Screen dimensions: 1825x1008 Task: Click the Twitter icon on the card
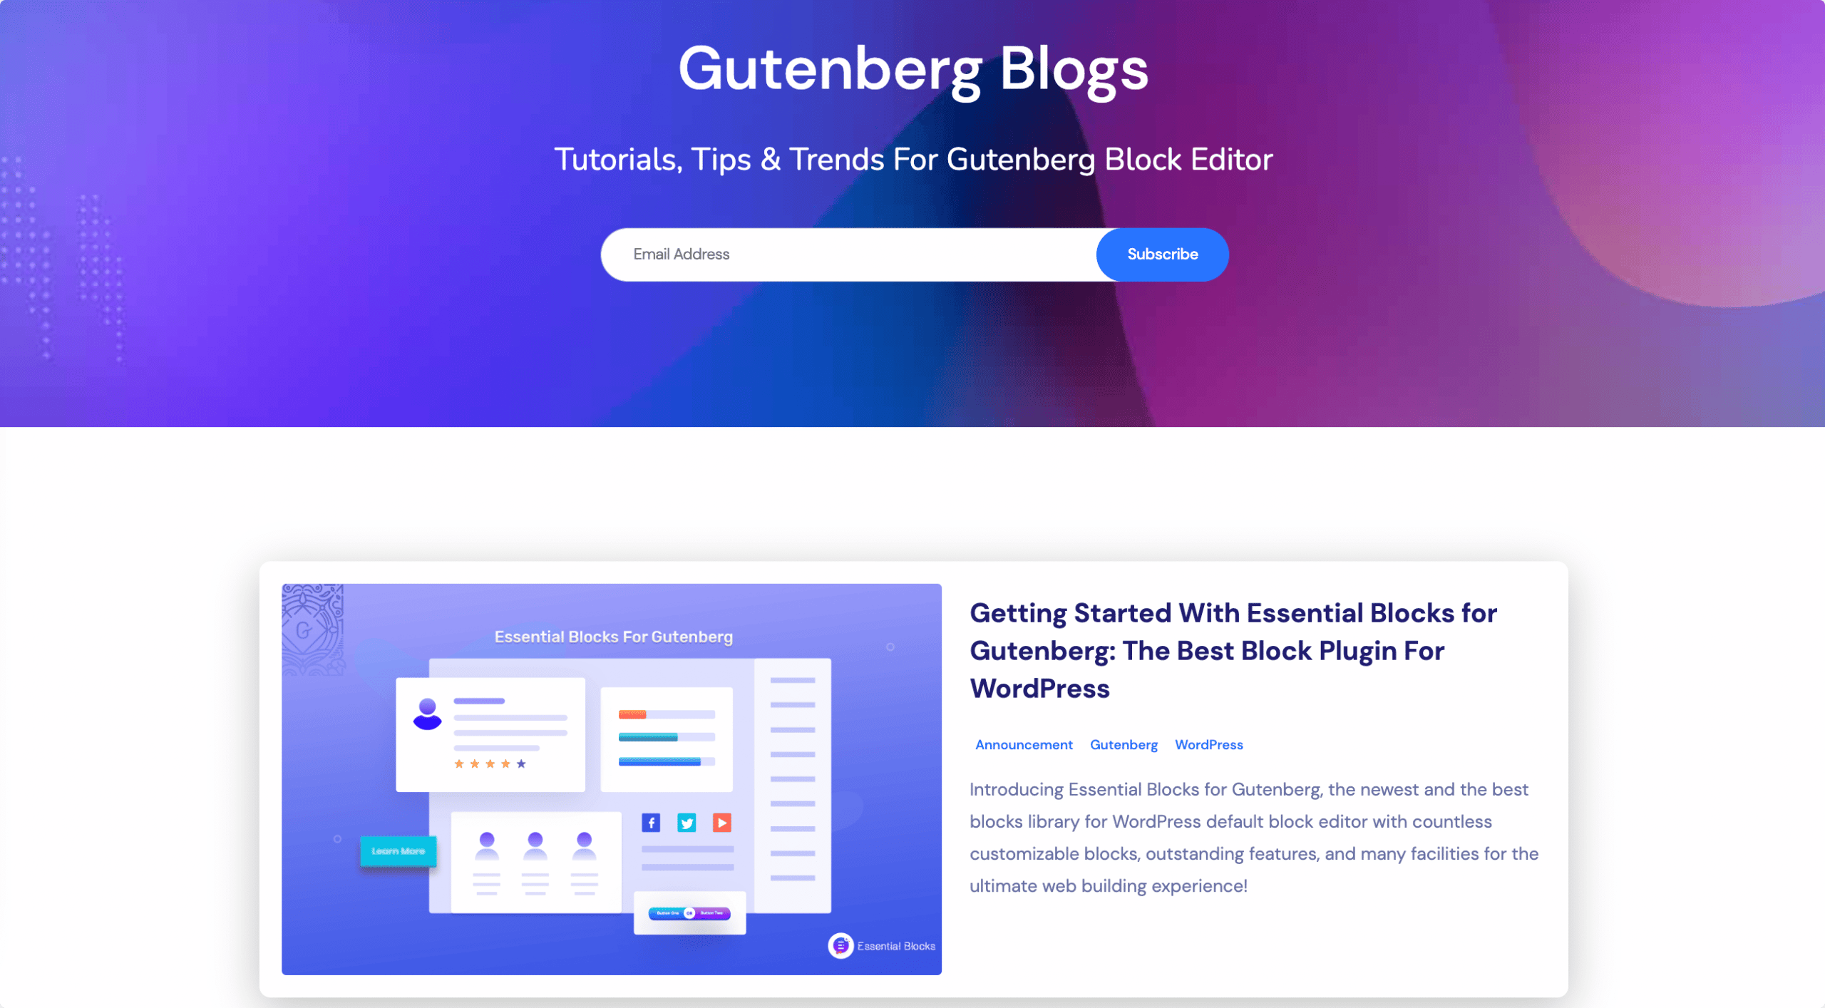point(684,822)
